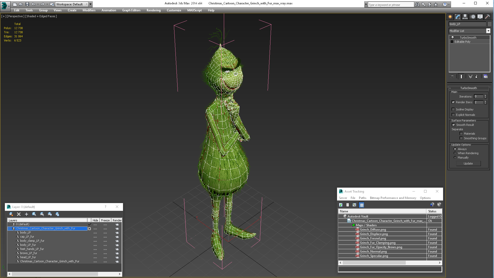Click Refresh icon in Asset Tracking
Image resolution: width=494 pixels, height=278 pixels.
[x=341, y=205]
